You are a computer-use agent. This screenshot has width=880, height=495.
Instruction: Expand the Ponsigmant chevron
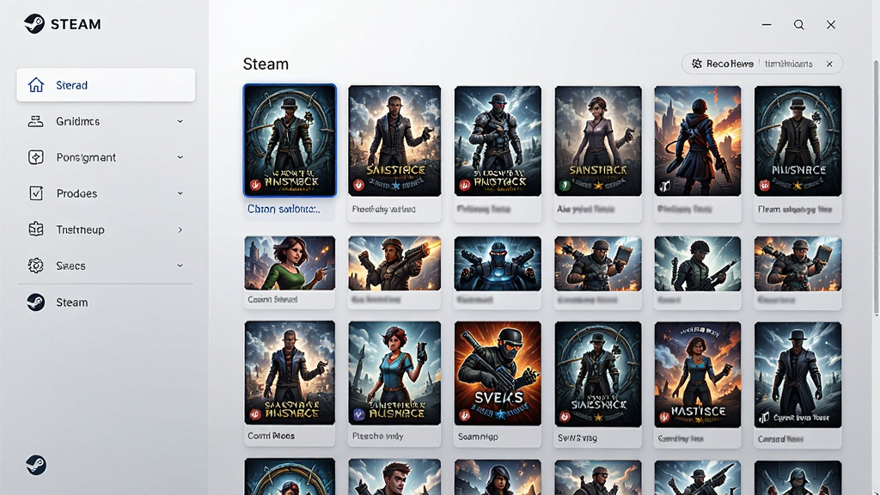tap(180, 157)
